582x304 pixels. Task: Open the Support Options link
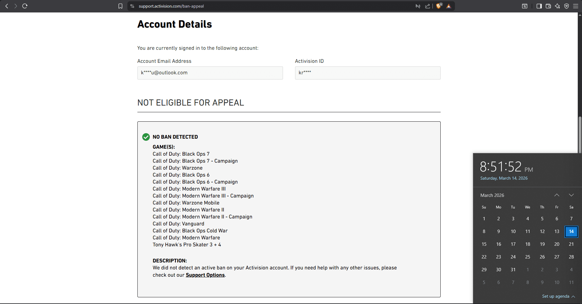pos(205,275)
